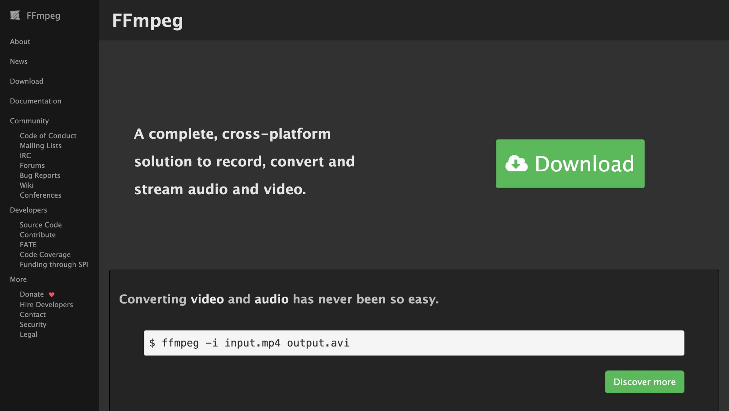Open the About page
The image size is (729, 411).
pos(20,41)
